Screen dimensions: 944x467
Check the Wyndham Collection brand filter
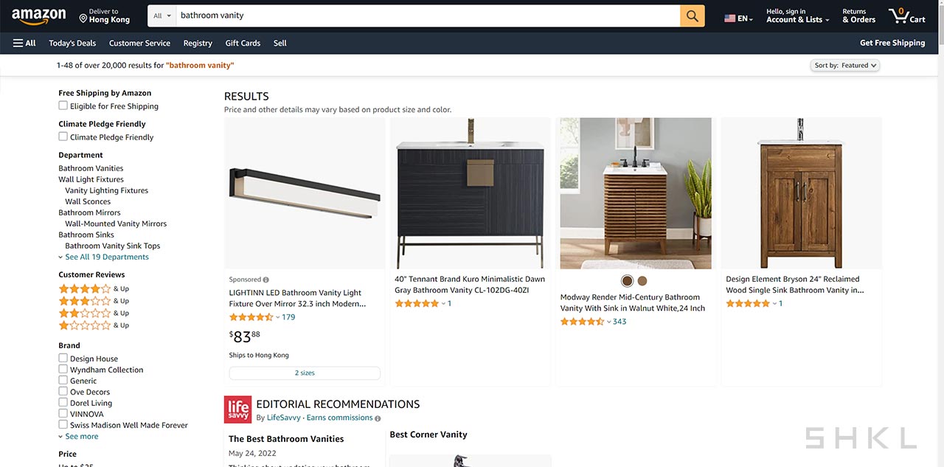tap(63, 369)
